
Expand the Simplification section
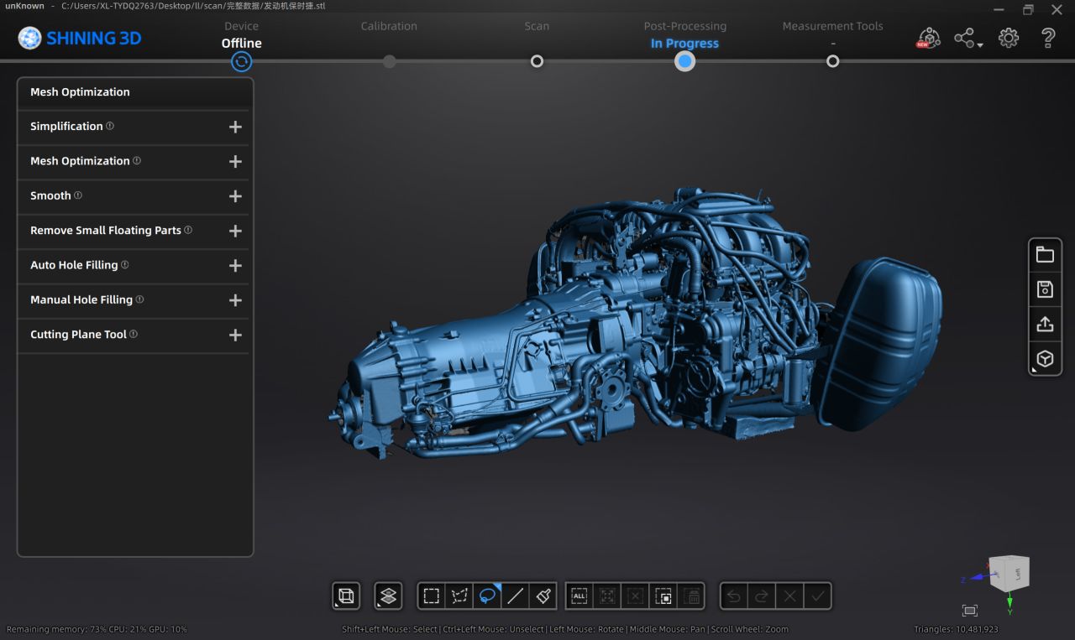[x=235, y=127]
